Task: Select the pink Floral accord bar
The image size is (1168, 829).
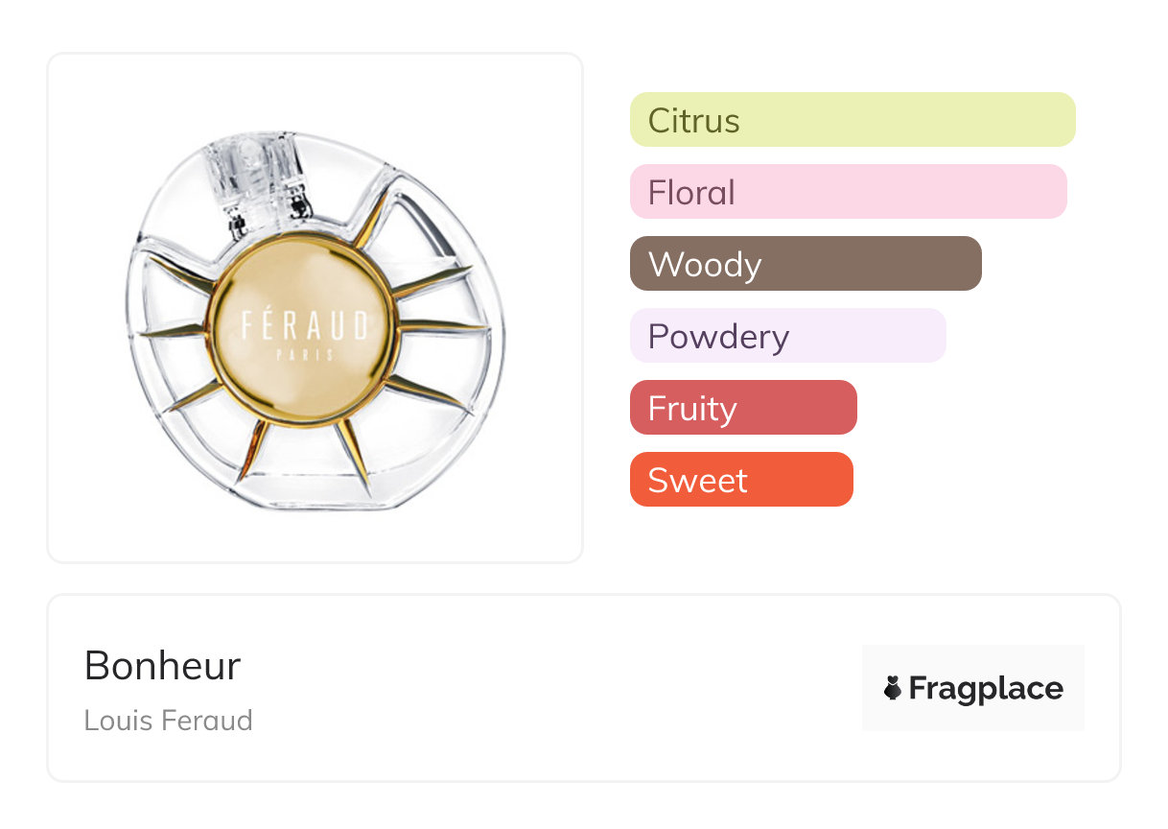Action: (848, 192)
